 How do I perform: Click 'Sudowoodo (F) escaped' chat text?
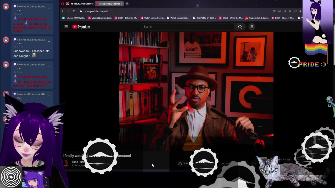[31, 53]
